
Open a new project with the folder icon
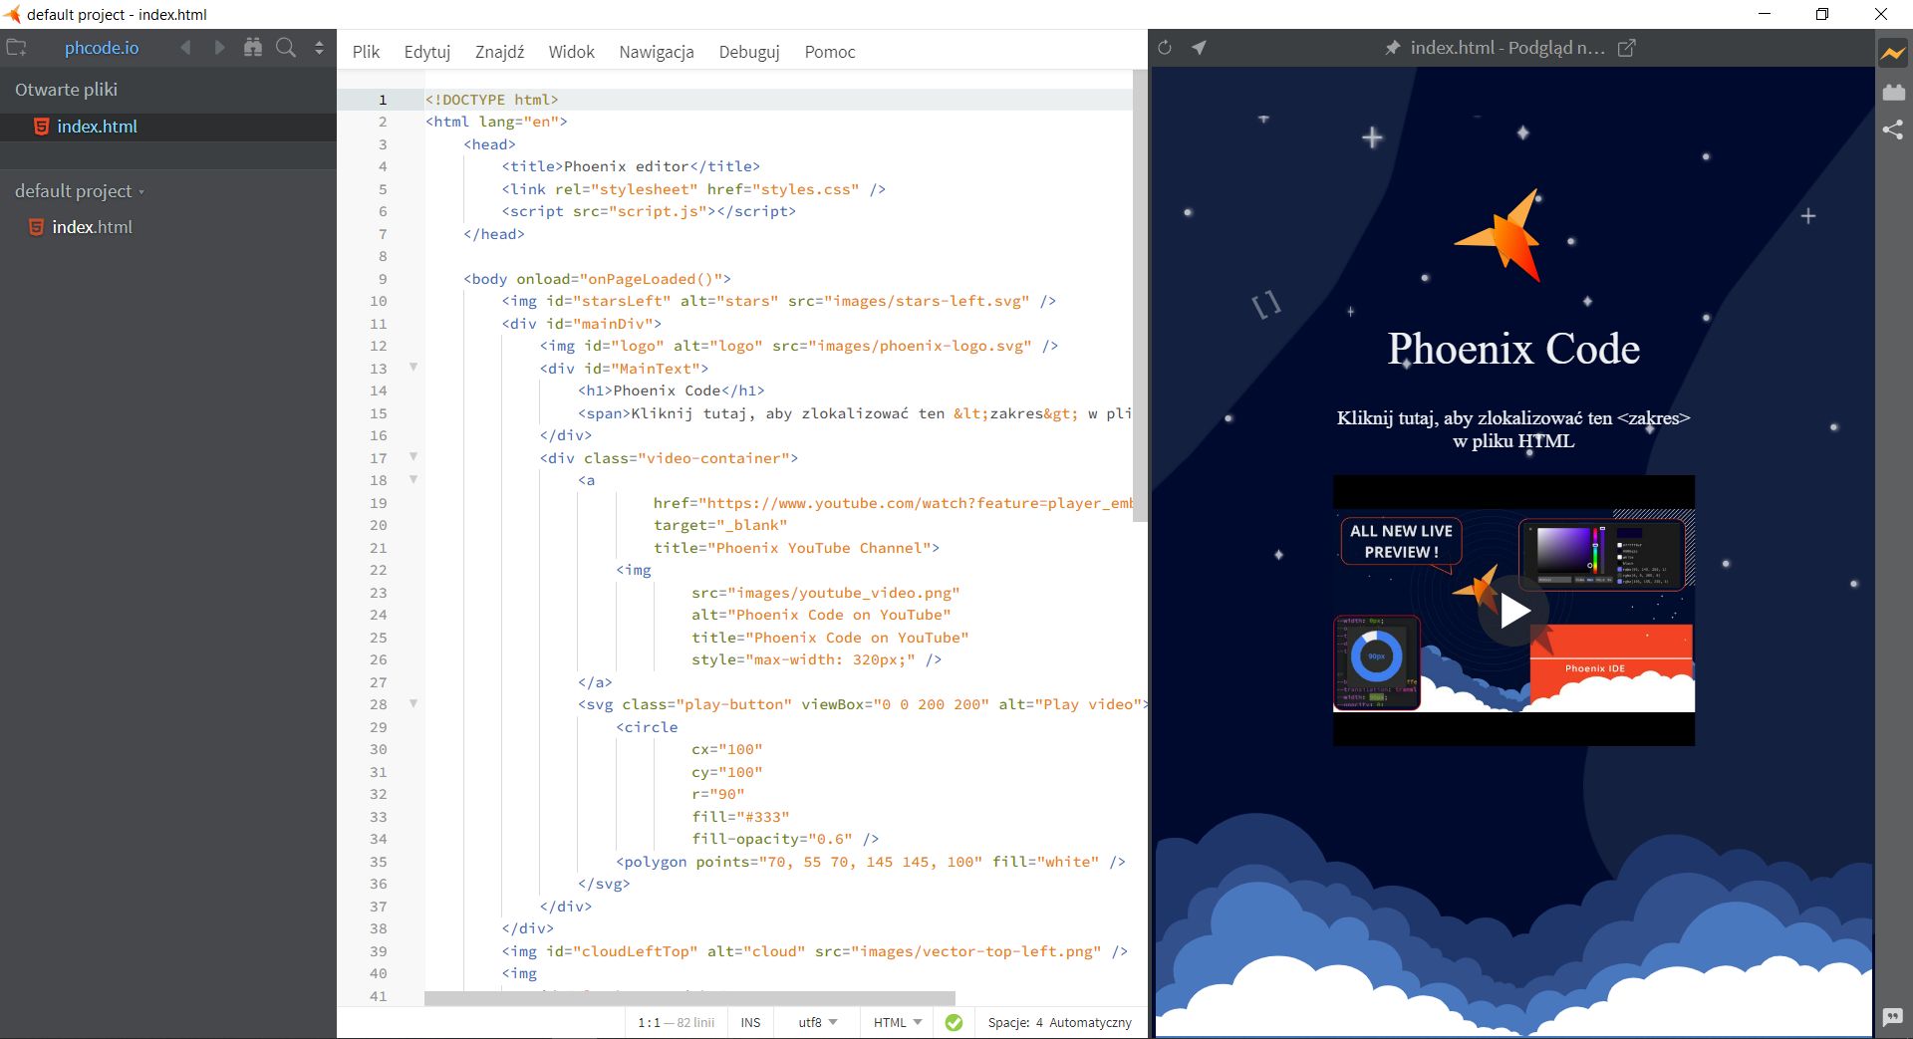(x=17, y=47)
